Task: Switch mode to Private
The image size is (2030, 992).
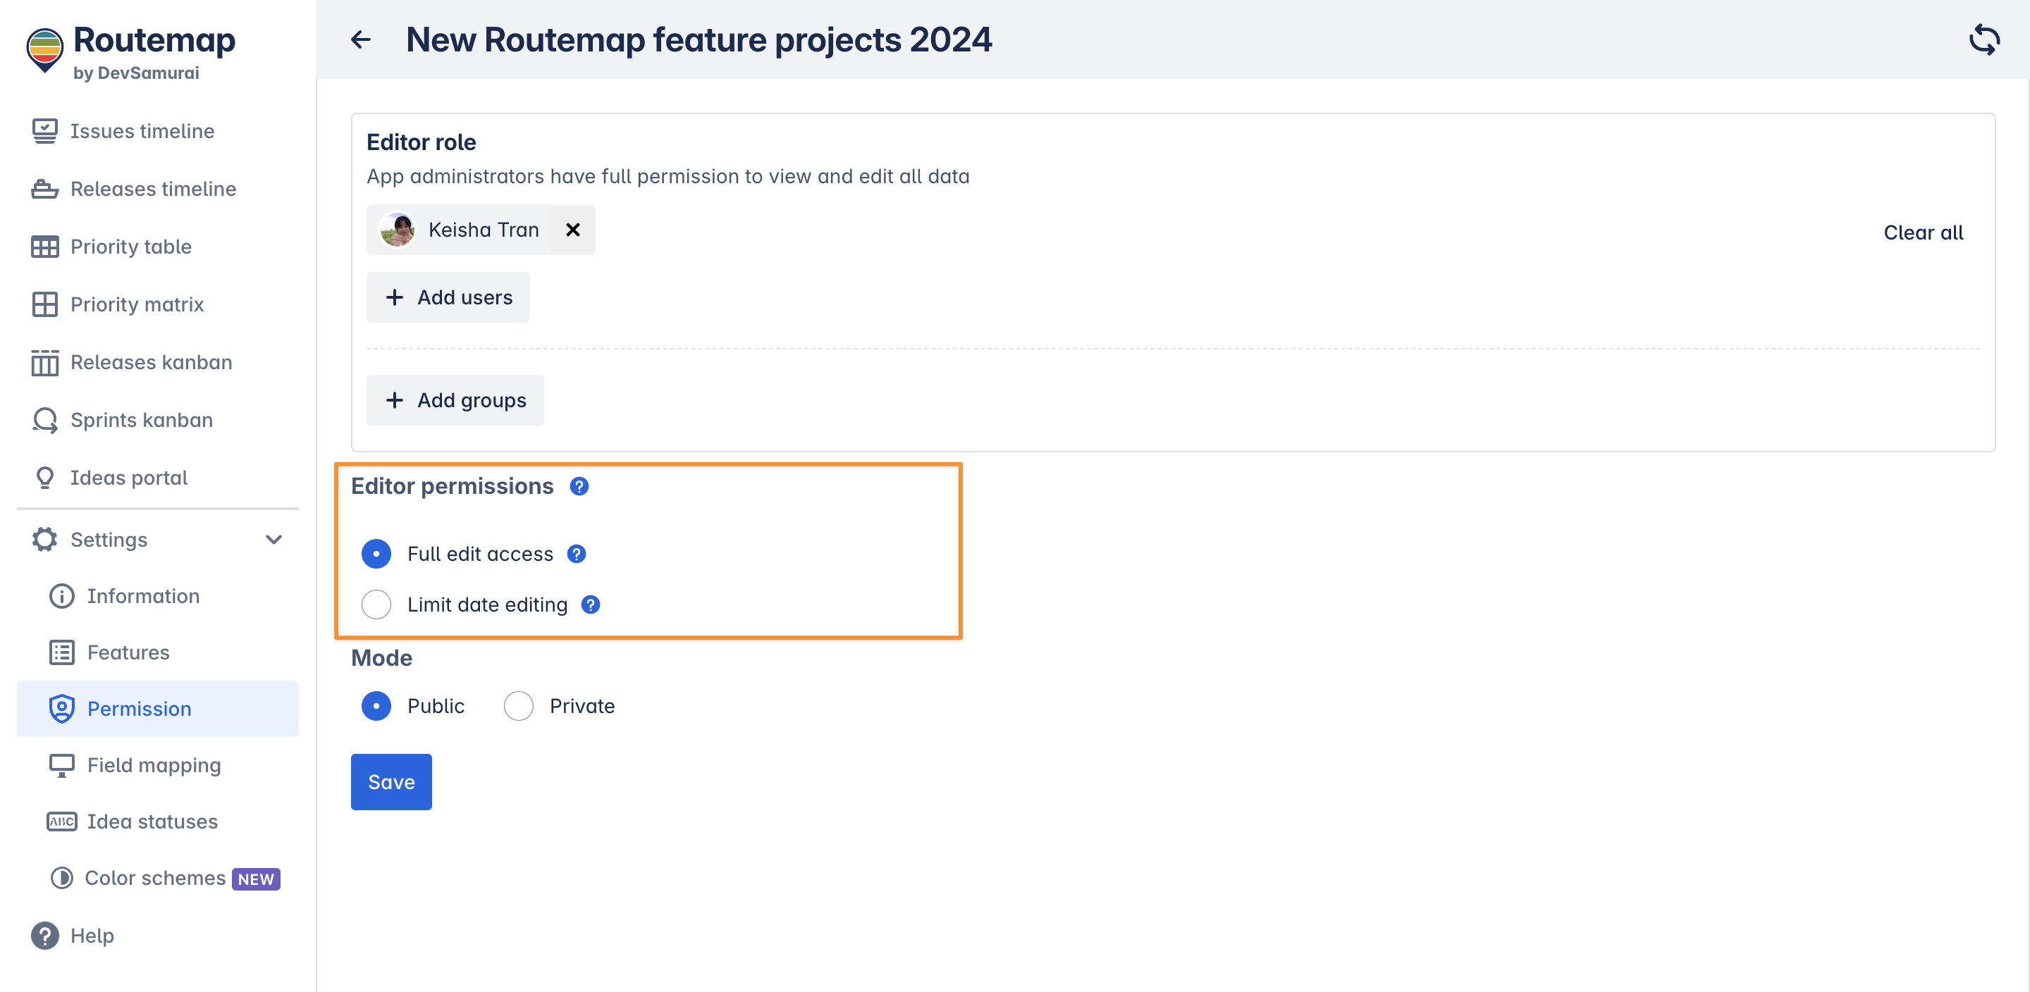Action: click(x=518, y=706)
